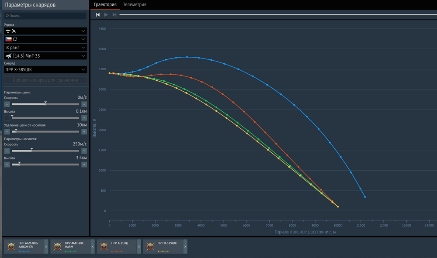Click the carrier altitude slider handle

click(x=19, y=164)
